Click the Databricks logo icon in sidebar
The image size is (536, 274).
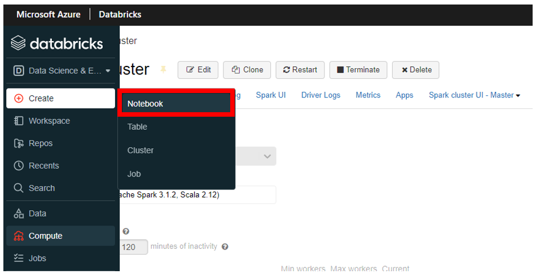[18, 43]
